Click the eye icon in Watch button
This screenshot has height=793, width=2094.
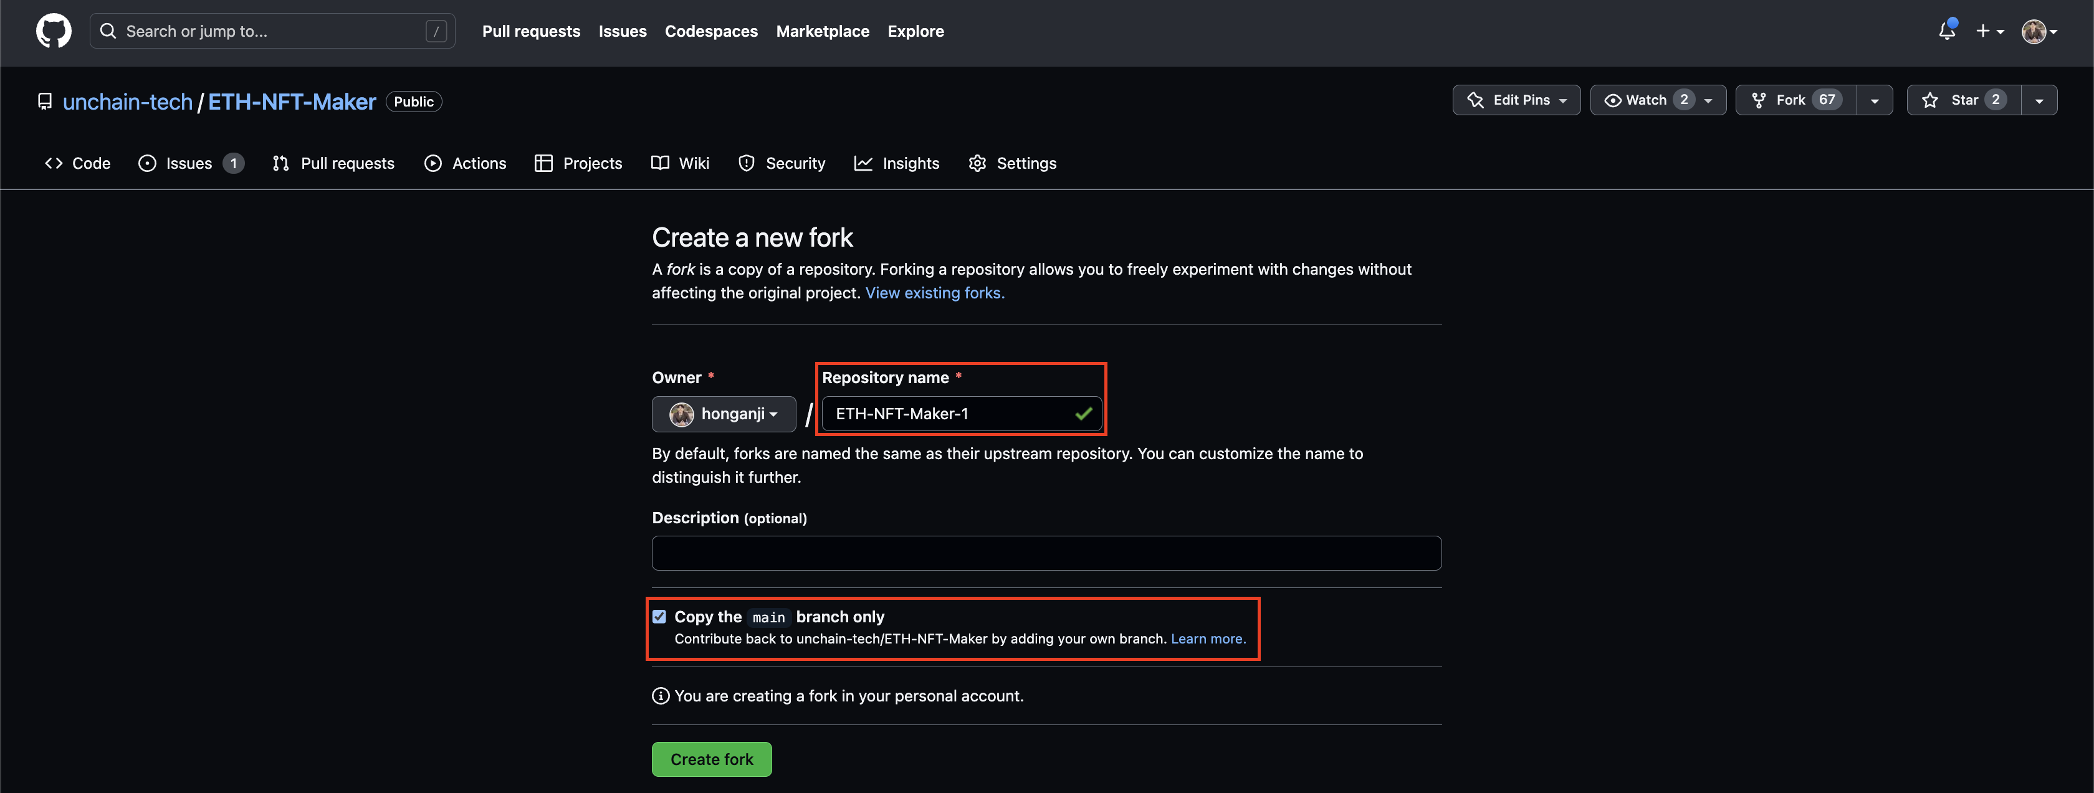point(1613,100)
